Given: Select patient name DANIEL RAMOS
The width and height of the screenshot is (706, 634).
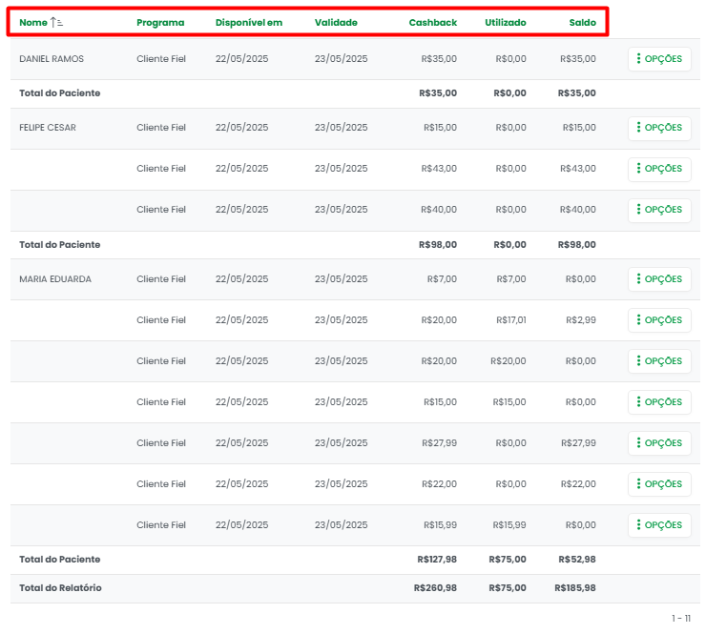Looking at the screenshot, I should coord(52,59).
